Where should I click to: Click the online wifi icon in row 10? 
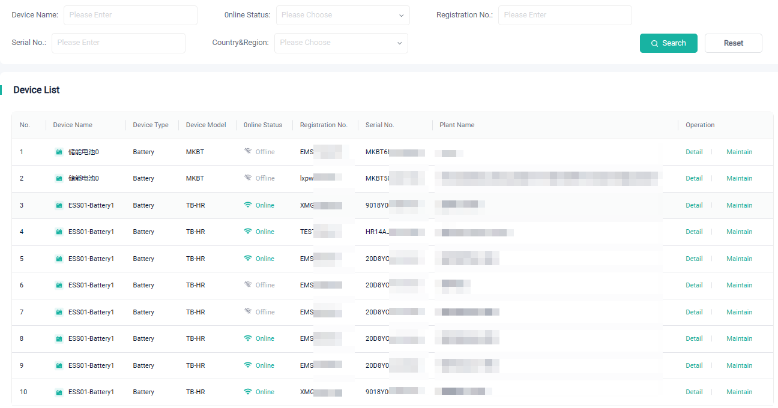click(x=248, y=392)
